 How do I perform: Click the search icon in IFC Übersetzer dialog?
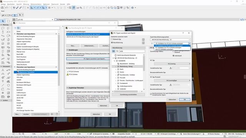(18, 28)
